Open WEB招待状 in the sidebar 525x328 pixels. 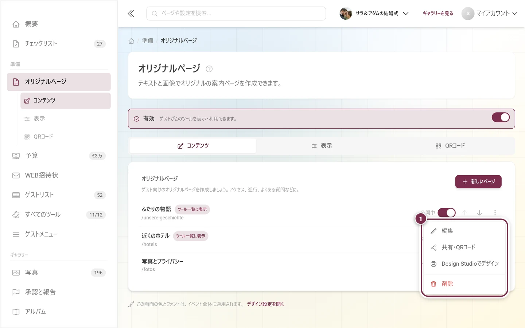point(59,175)
